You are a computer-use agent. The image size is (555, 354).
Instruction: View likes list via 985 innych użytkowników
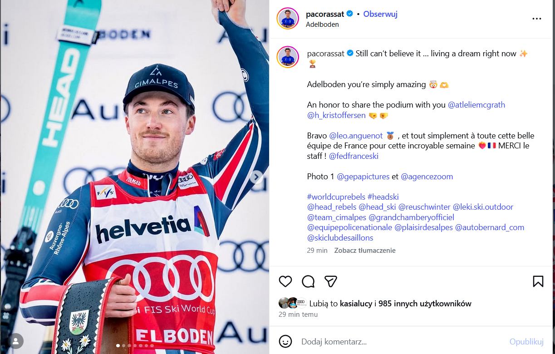click(425, 304)
